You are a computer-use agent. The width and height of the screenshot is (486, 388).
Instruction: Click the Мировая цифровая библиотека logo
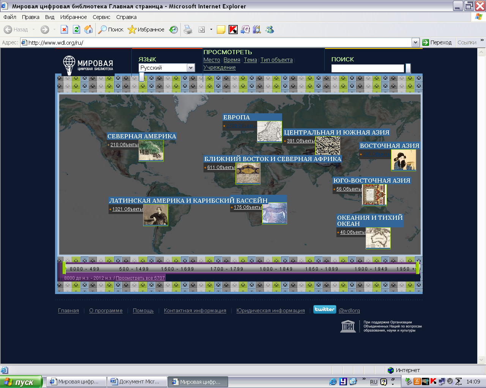[x=88, y=65]
